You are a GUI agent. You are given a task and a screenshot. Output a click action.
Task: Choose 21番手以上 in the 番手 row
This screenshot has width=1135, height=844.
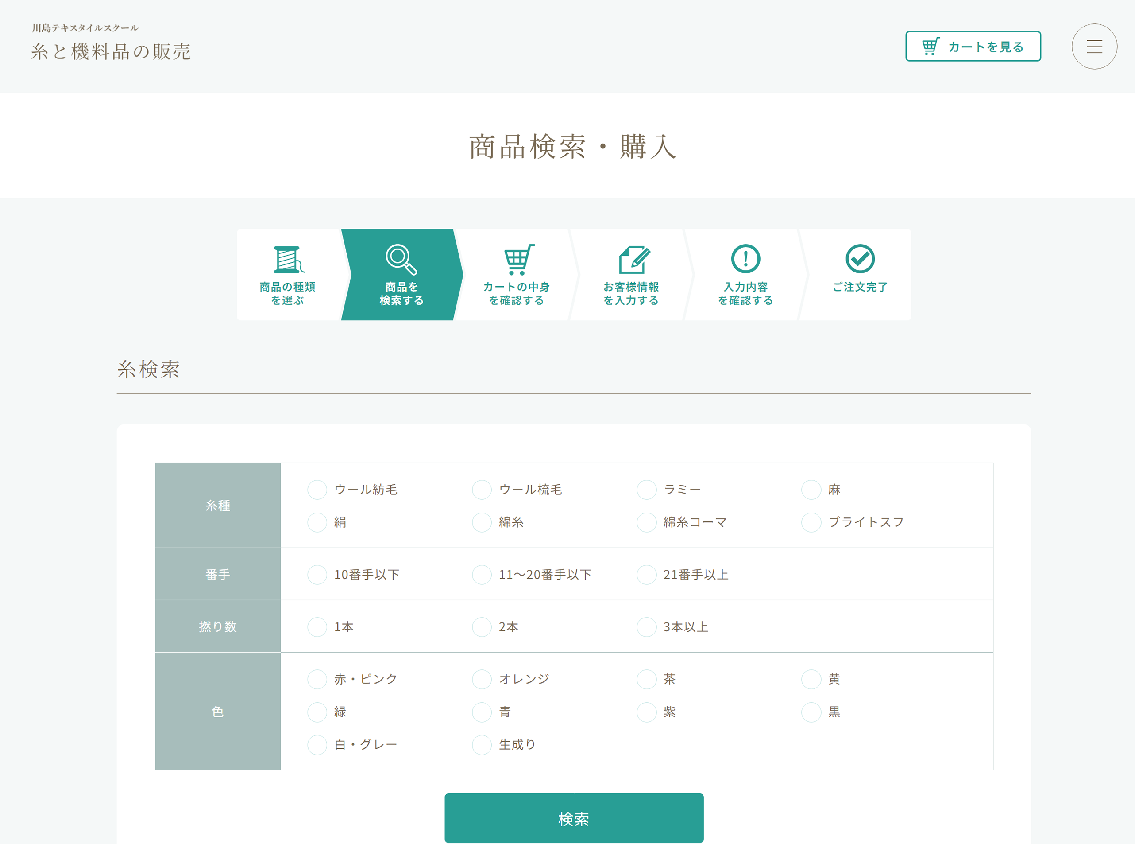[x=646, y=574]
